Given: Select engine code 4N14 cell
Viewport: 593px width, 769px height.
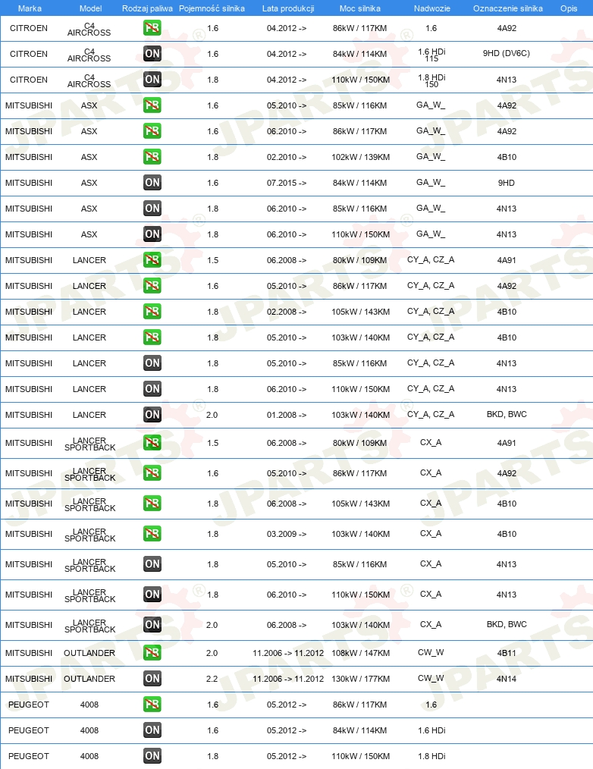Looking at the screenshot, I should point(507,679).
